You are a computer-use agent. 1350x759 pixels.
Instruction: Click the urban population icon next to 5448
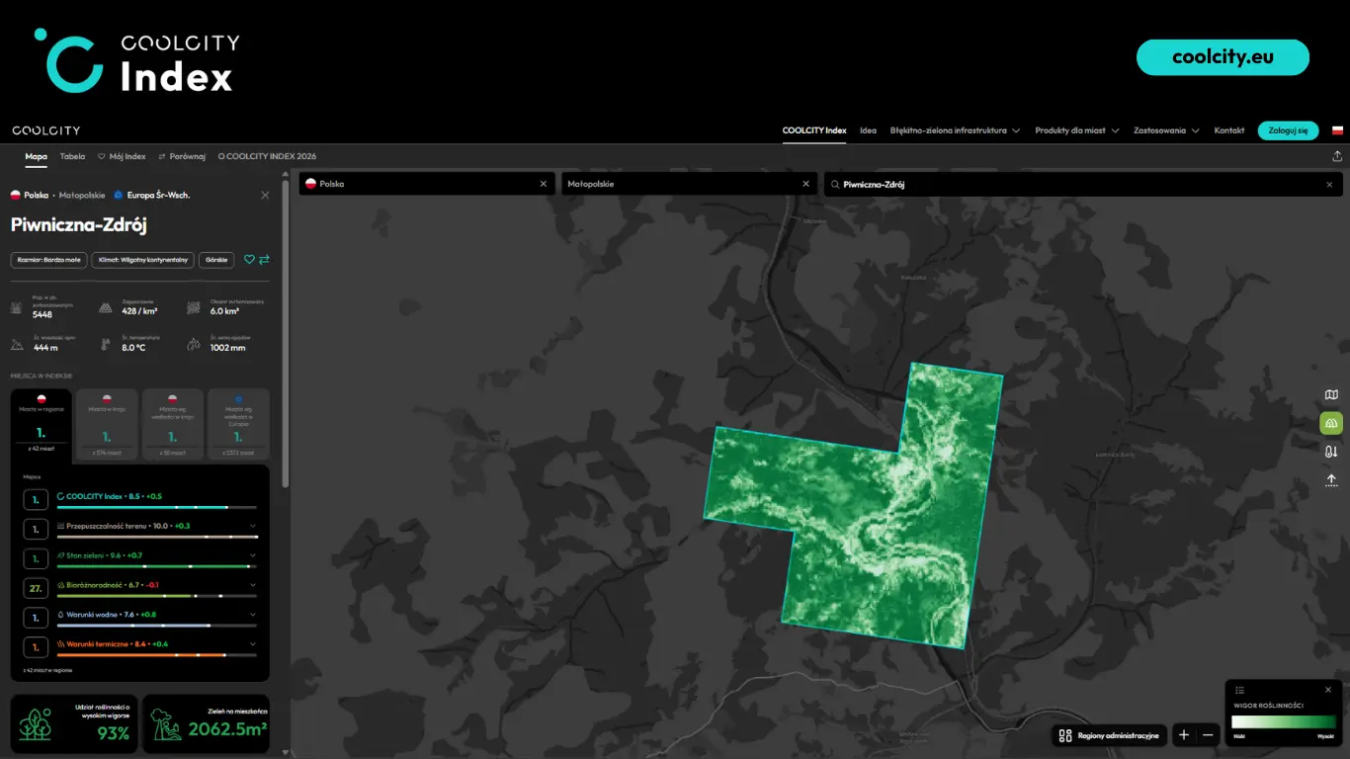pos(16,308)
